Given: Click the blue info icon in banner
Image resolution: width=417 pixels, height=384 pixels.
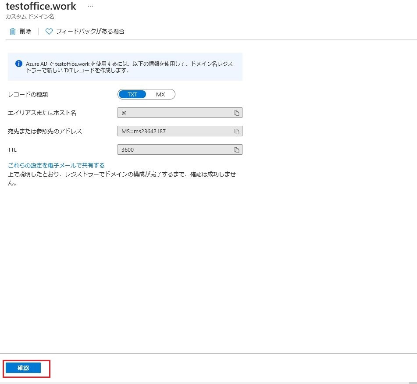Looking at the screenshot, I should [18, 64].
